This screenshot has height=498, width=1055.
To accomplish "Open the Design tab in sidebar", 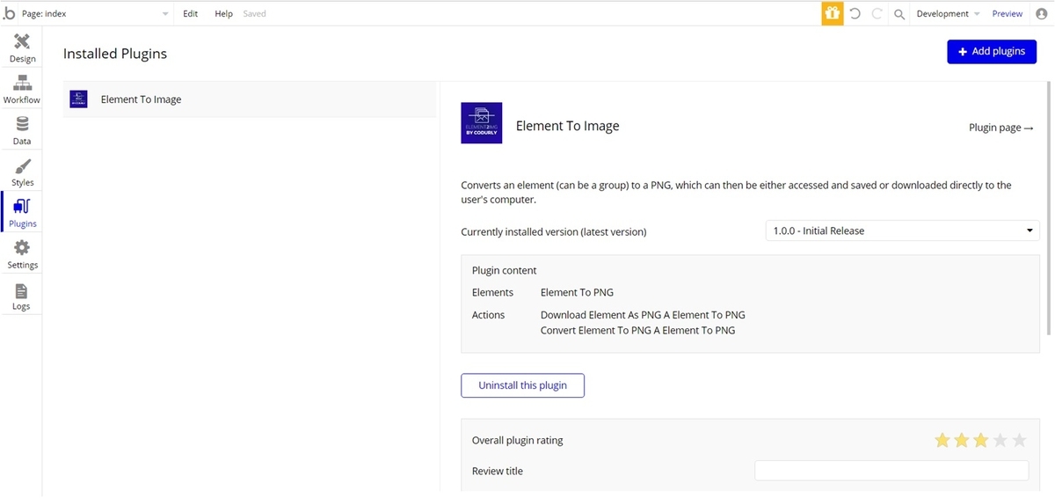I will pos(22,48).
